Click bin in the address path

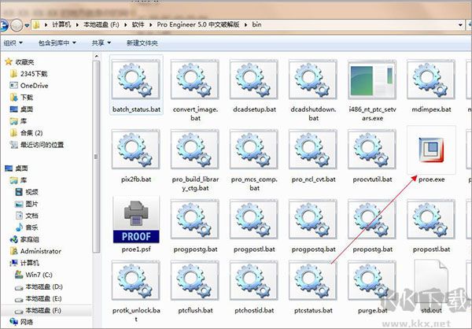pyautogui.click(x=256, y=24)
